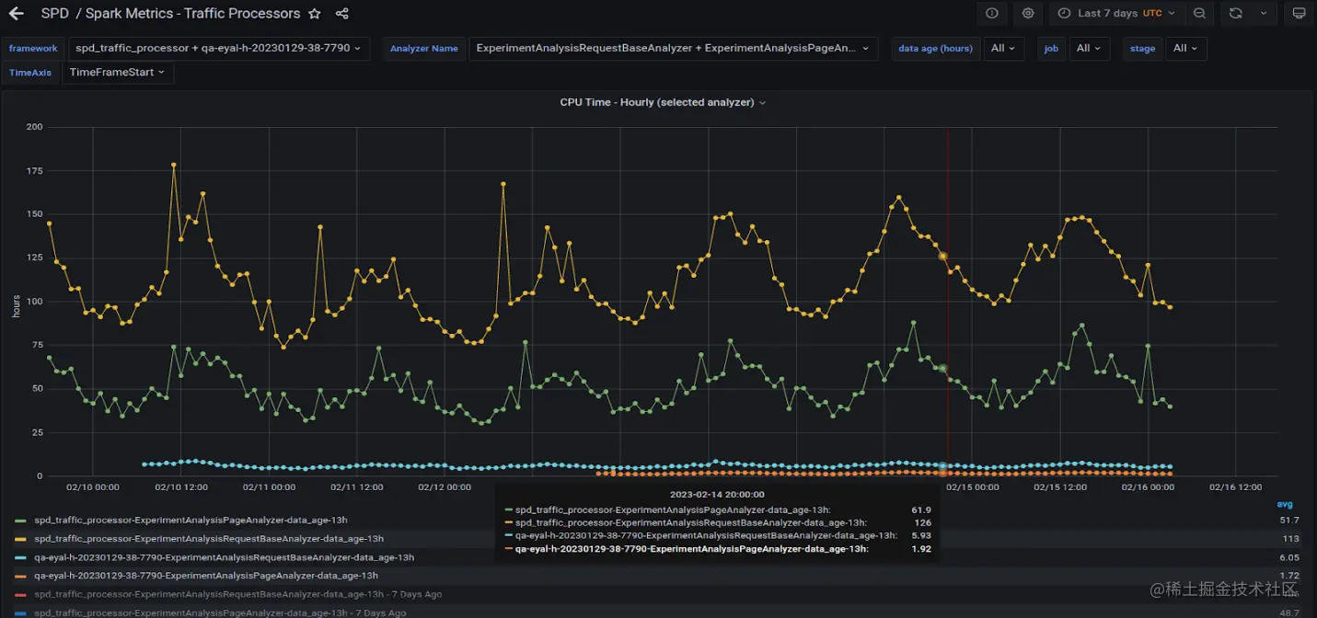Select the job variable All selector
This screenshot has width=1317, height=618.
coord(1089,48)
